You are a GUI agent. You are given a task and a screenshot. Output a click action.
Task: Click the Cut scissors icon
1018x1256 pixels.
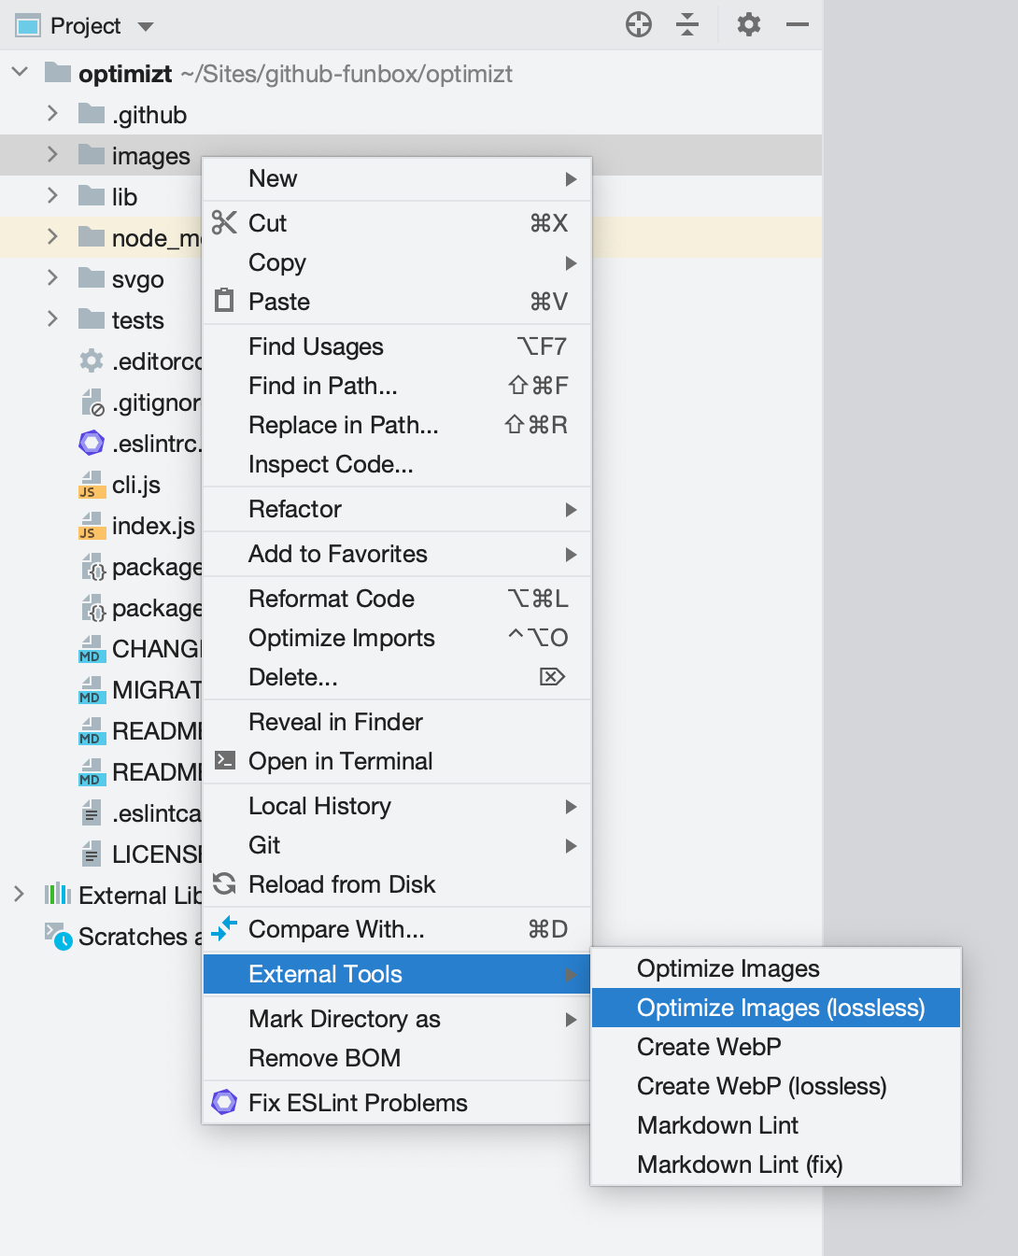click(x=224, y=223)
